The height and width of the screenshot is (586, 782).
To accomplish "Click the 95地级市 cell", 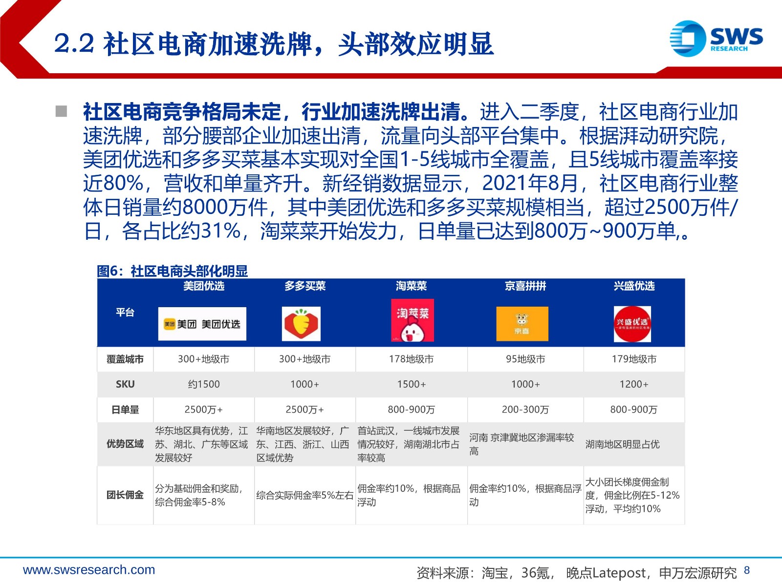I will click(x=525, y=359).
